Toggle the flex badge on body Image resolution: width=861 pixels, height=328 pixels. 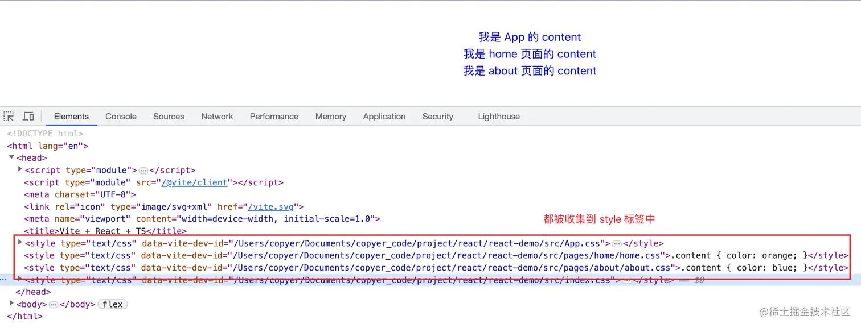(113, 304)
